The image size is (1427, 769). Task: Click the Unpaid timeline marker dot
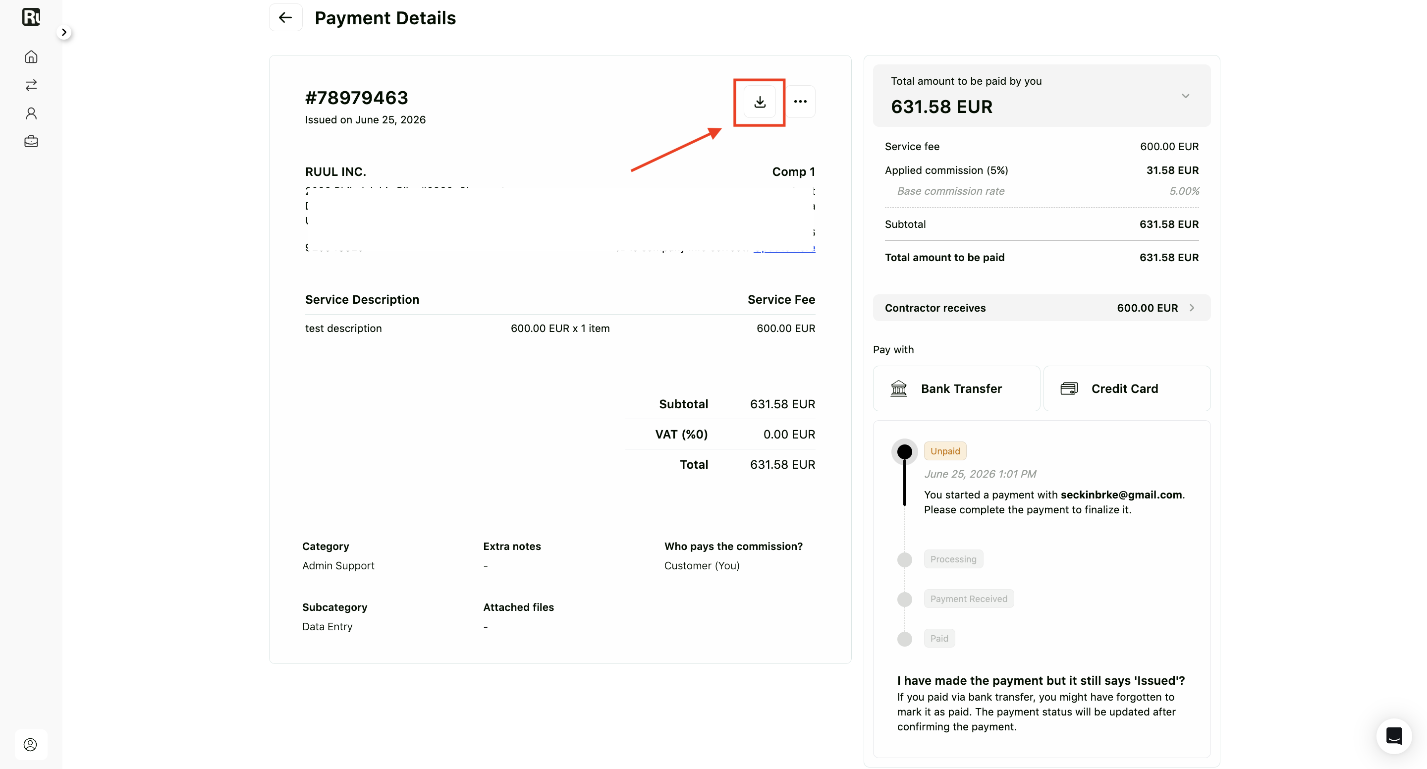[904, 451]
